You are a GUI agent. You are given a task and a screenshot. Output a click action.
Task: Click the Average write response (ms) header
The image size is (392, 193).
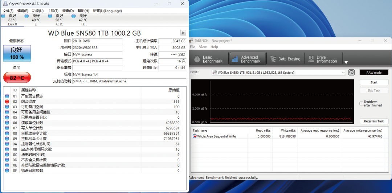pos(363,131)
